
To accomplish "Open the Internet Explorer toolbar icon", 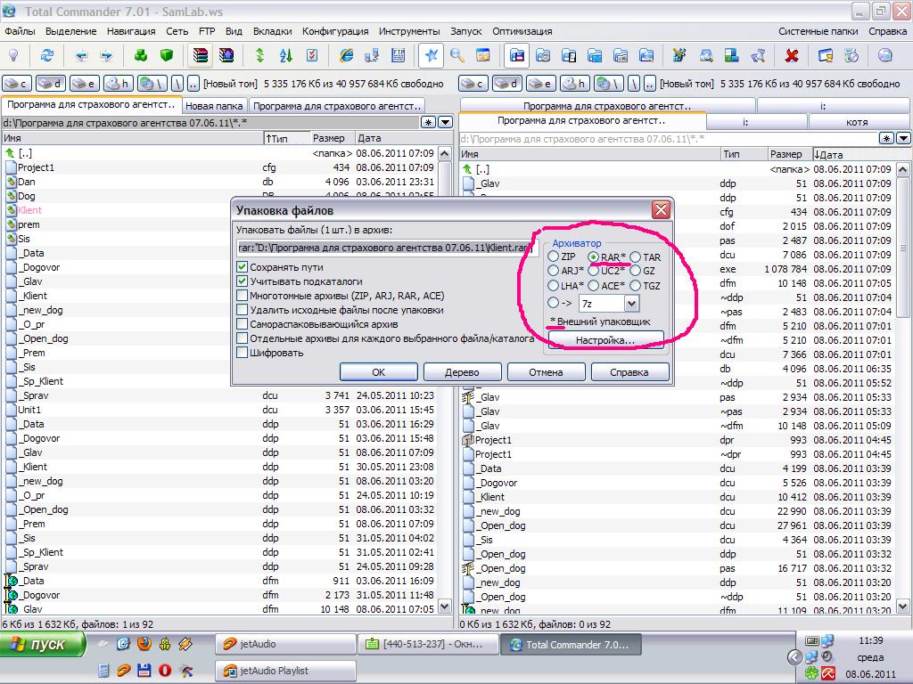I will pos(347,56).
